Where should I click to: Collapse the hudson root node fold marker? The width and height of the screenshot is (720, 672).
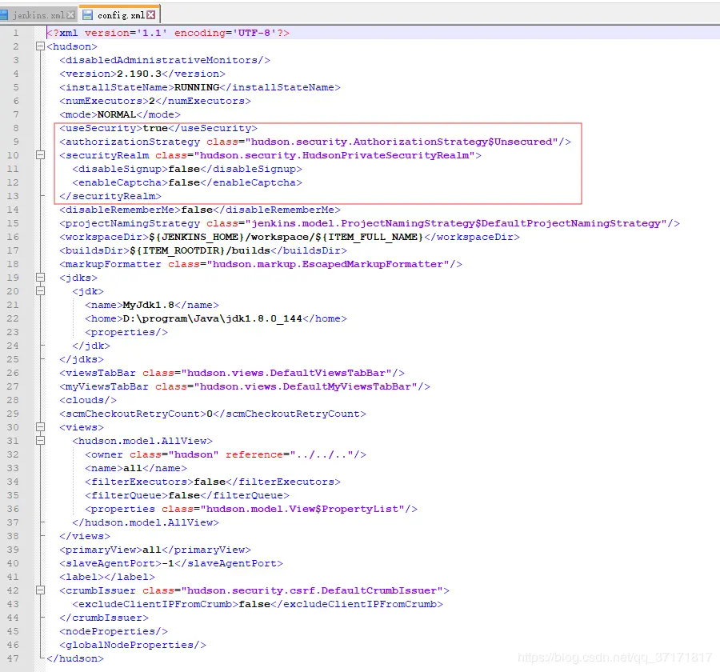(41, 46)
